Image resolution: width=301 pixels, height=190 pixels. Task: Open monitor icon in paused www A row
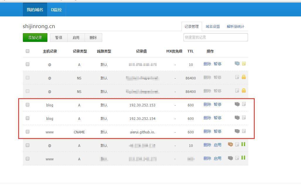[230, 158]
